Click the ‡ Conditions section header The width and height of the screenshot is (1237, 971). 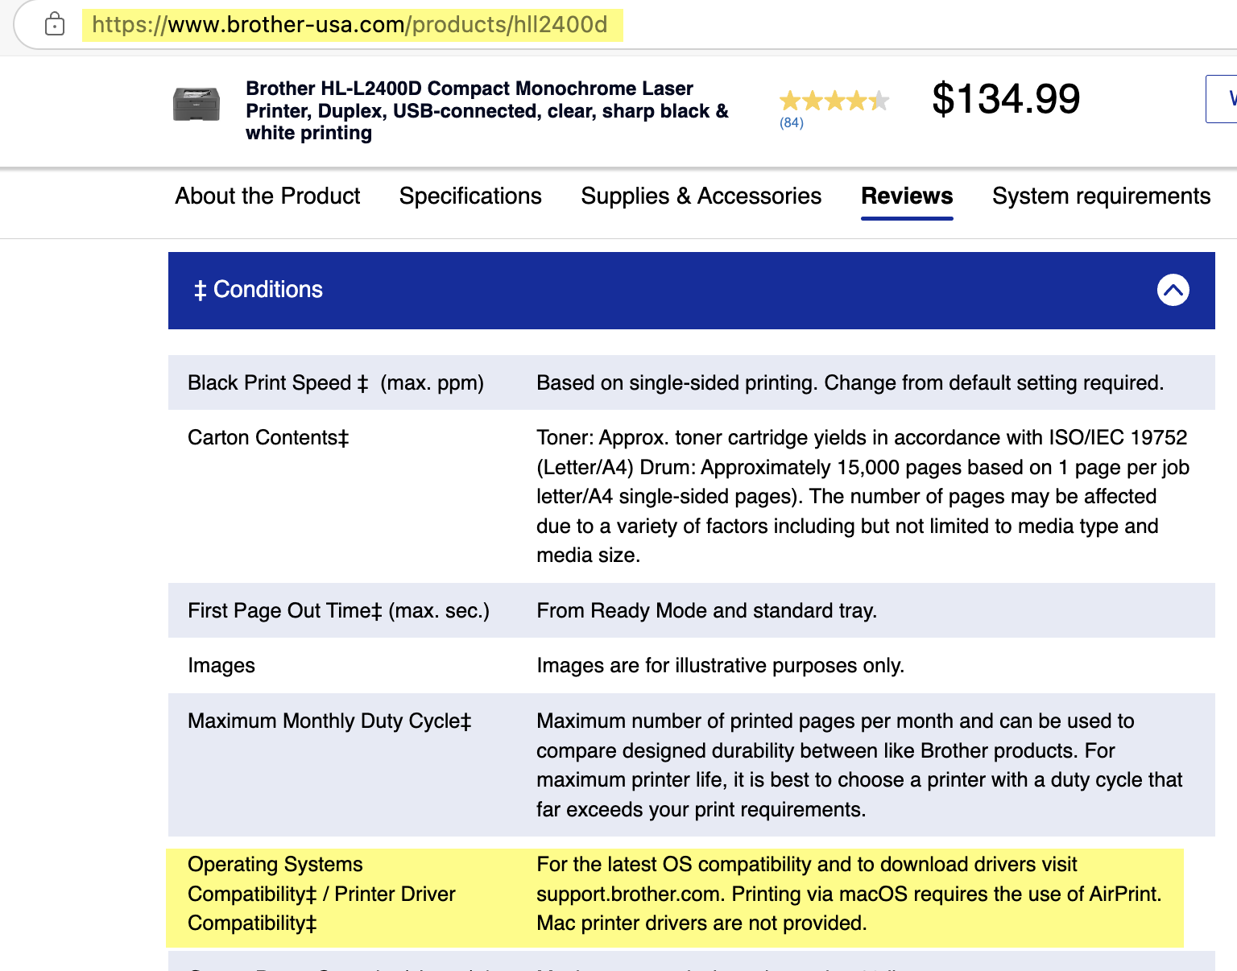click(x=259, y=290)
